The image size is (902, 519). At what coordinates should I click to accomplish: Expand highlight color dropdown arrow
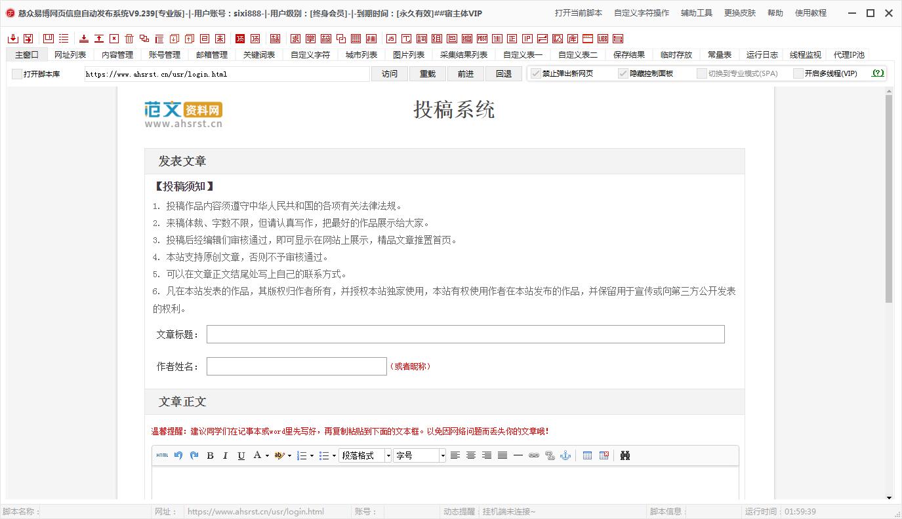[289, 456]
